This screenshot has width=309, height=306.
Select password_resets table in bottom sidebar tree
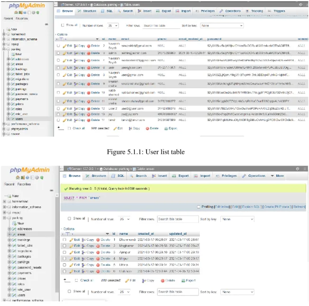pos(29,268)
